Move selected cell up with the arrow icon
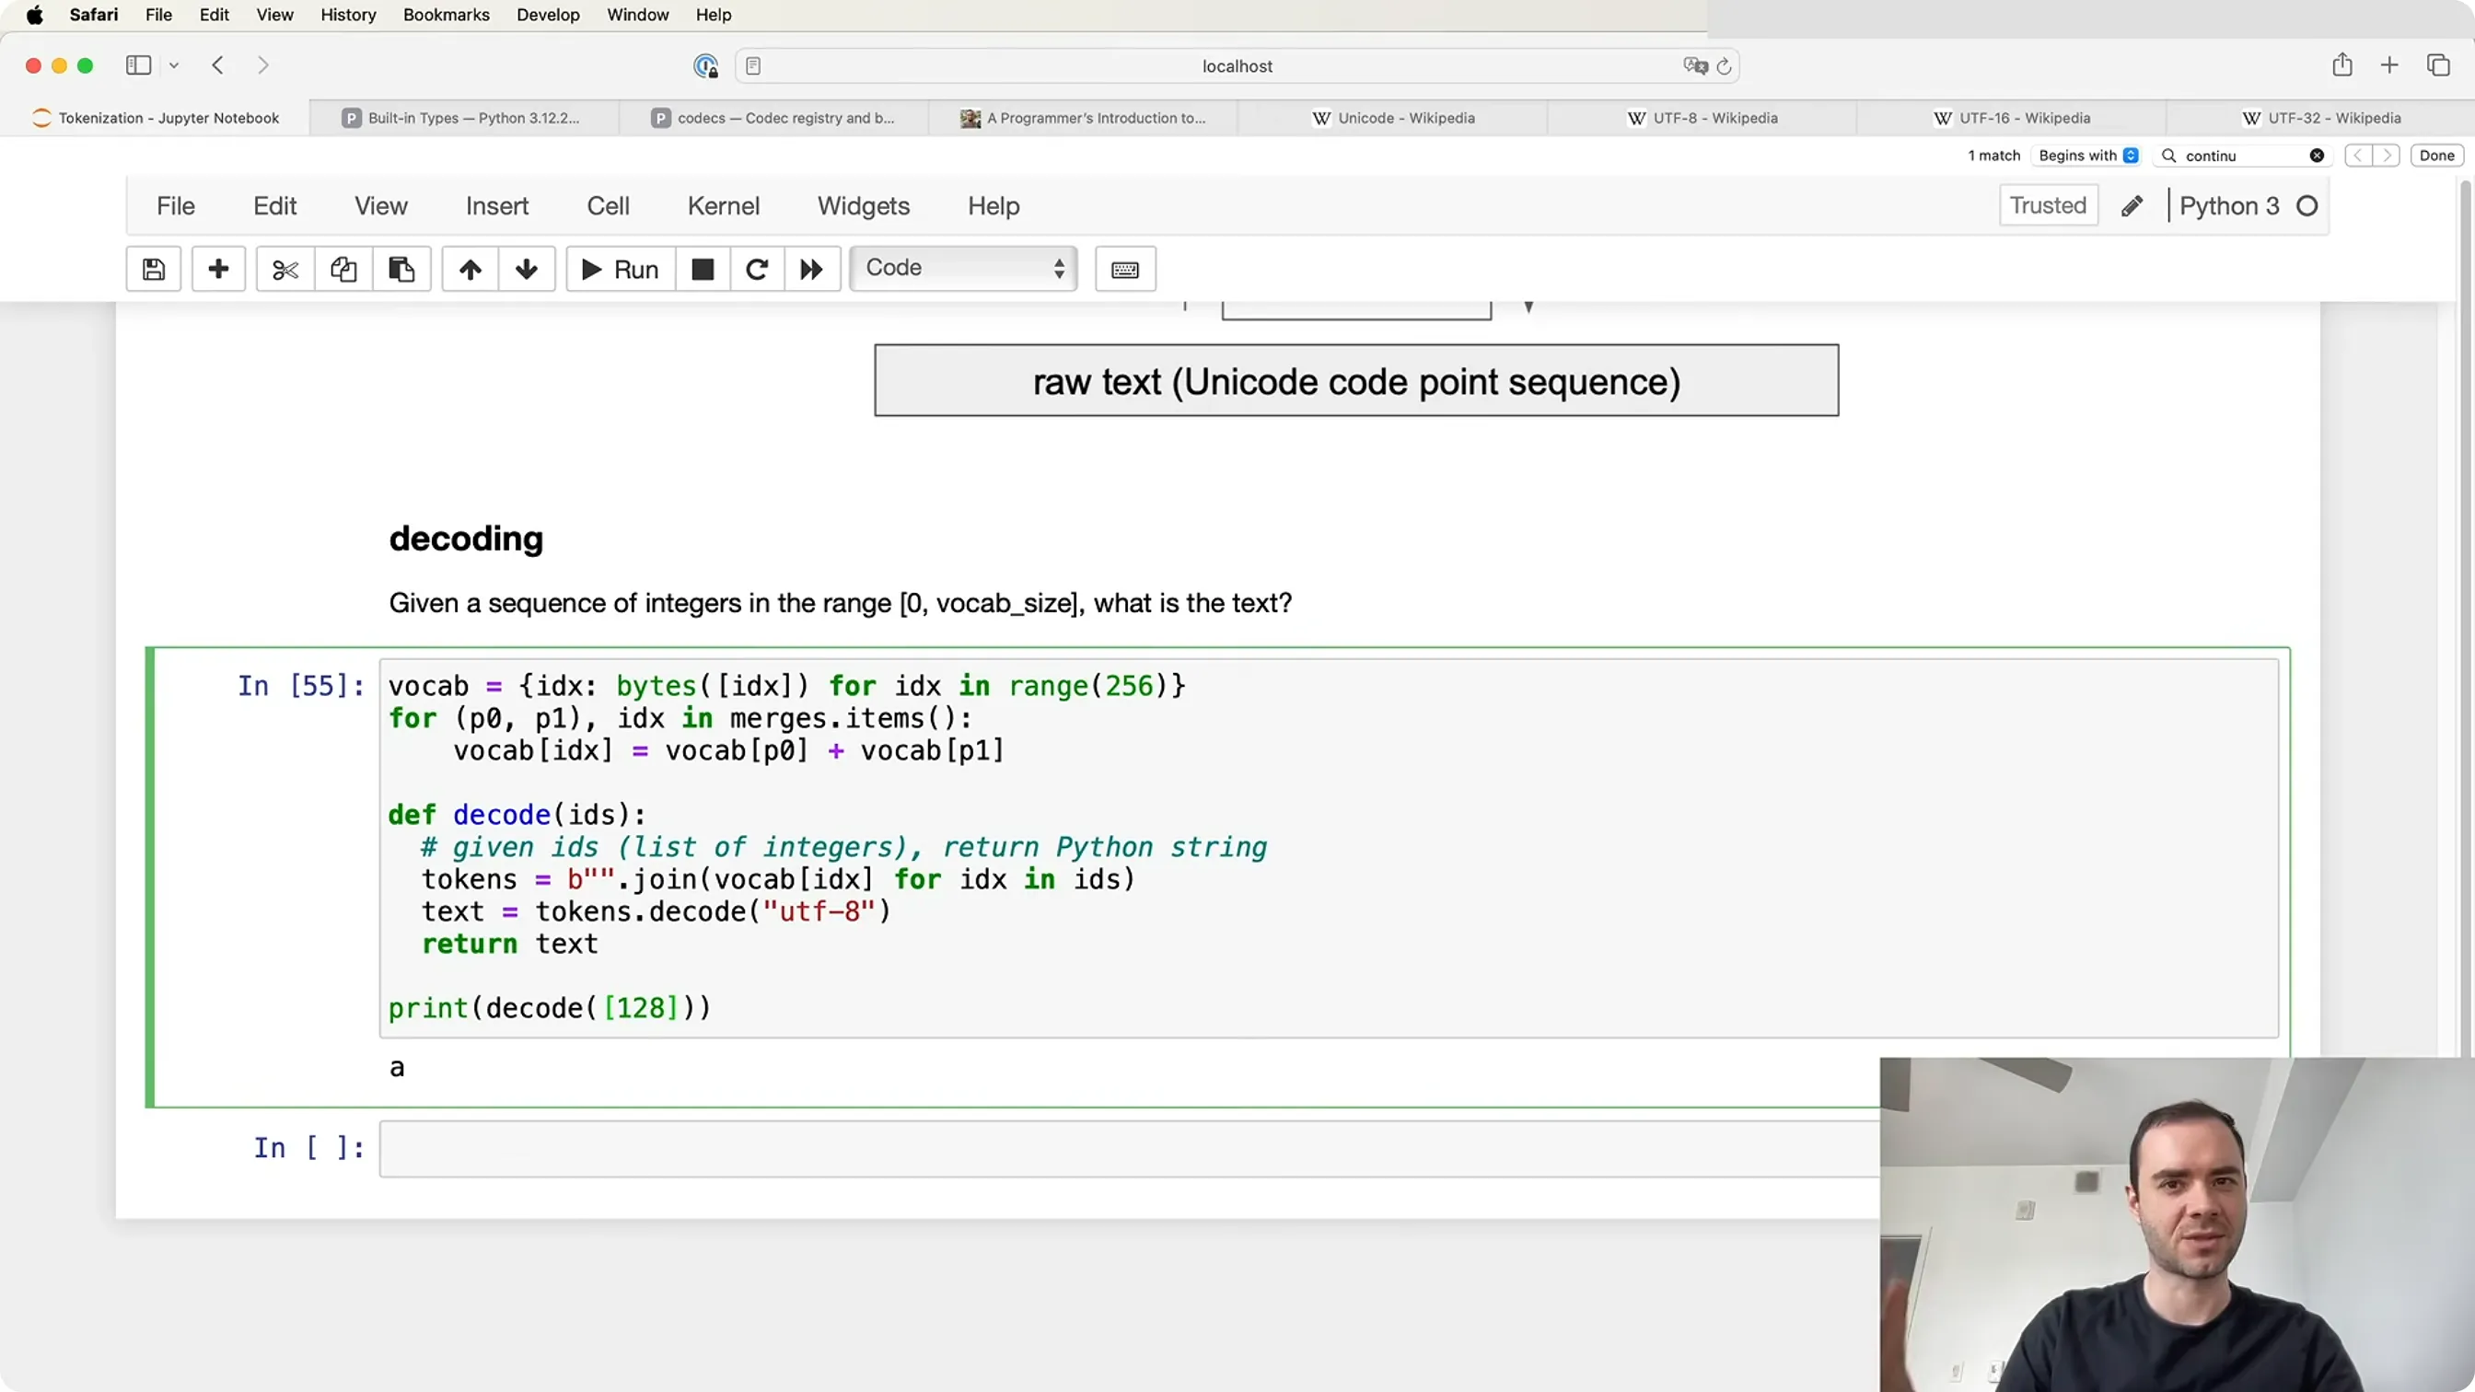The height and width of the screenshot is (1392, 2475). [470, 270]
